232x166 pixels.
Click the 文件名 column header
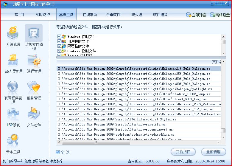click(x=139, y=62)
